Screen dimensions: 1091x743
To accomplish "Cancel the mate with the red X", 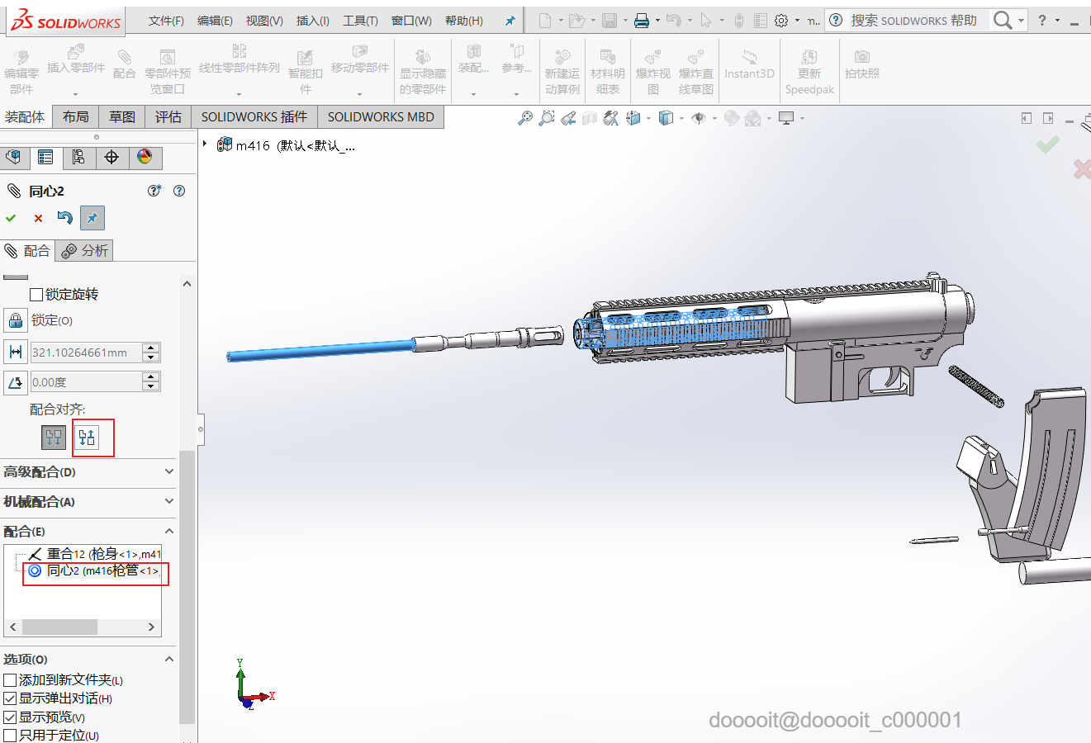I will 38,218.
